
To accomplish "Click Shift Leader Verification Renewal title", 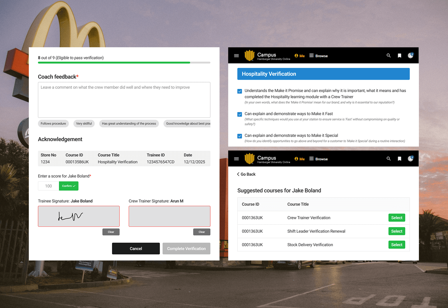I will pos(316,231).
